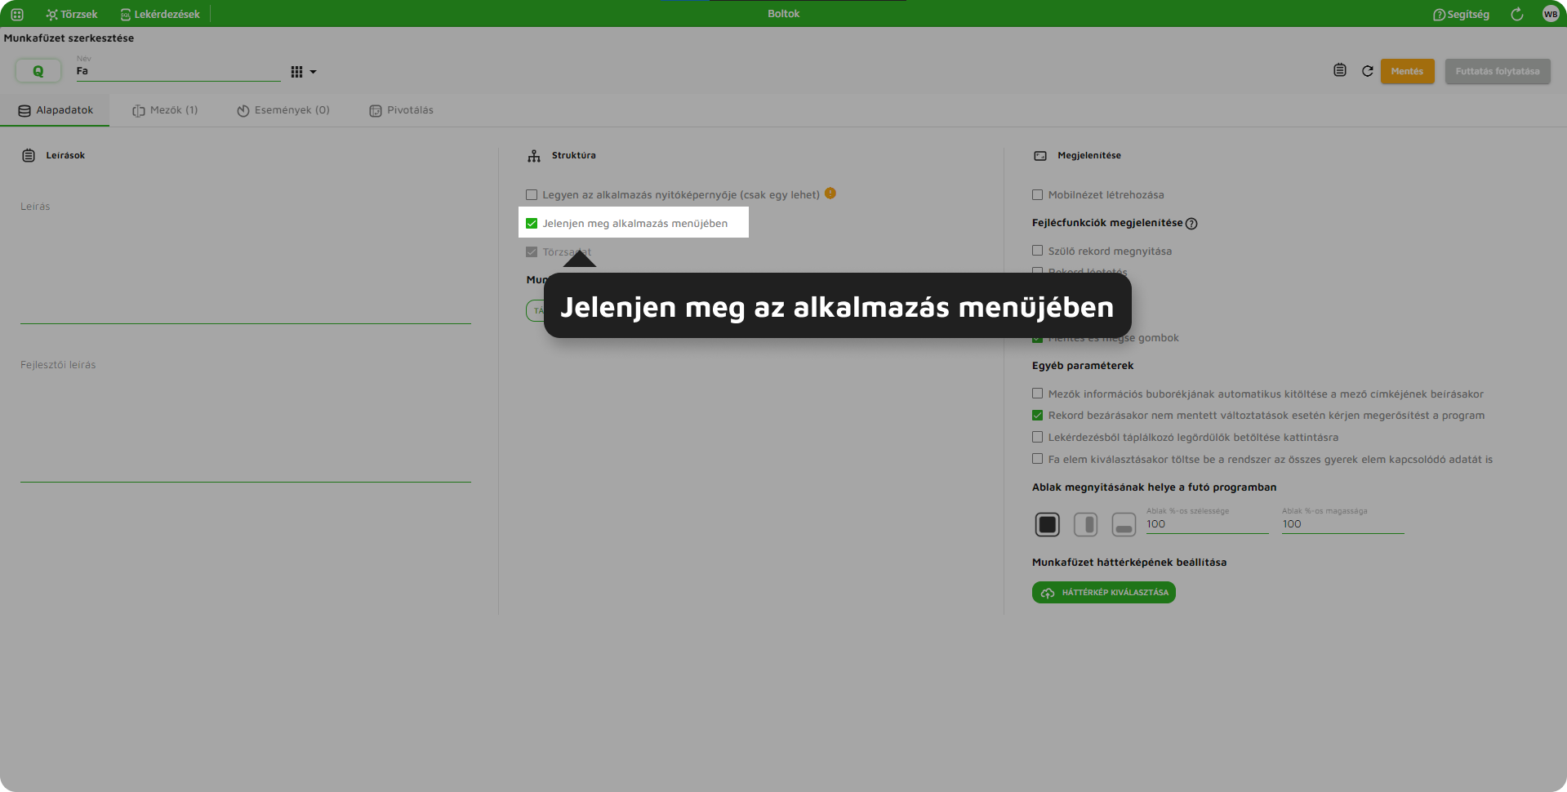Click the orange Mentés button

point(1407,71)
